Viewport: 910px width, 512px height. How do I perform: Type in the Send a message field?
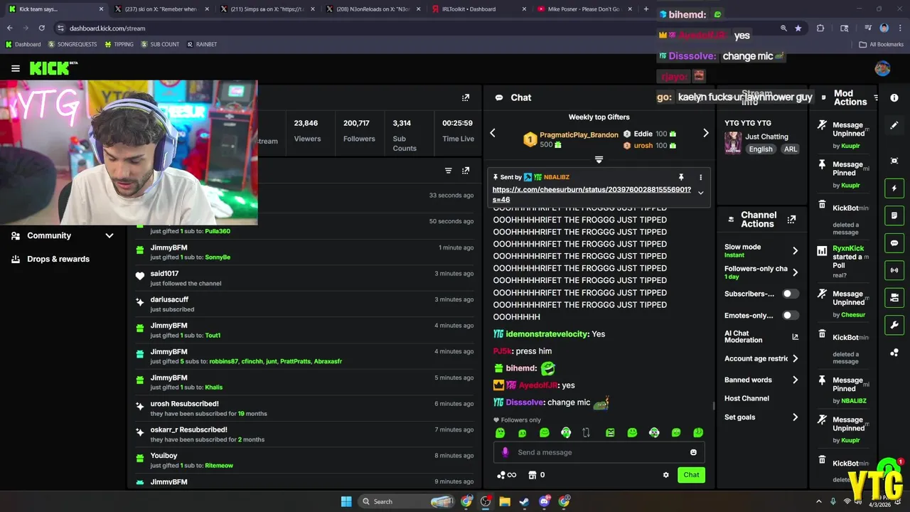[599, 452]
